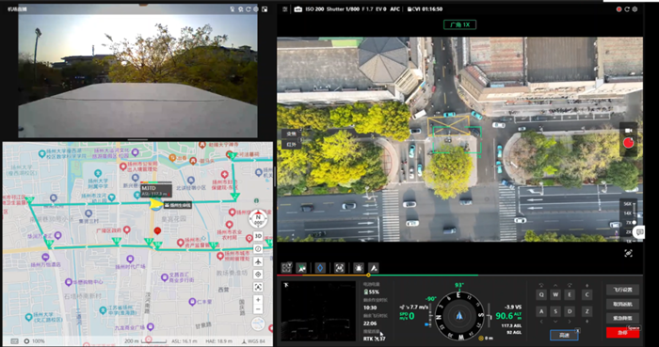Screen dimensions: 659x347
Task: Click the 飞行设置 flight settings button
Action: 622,290
